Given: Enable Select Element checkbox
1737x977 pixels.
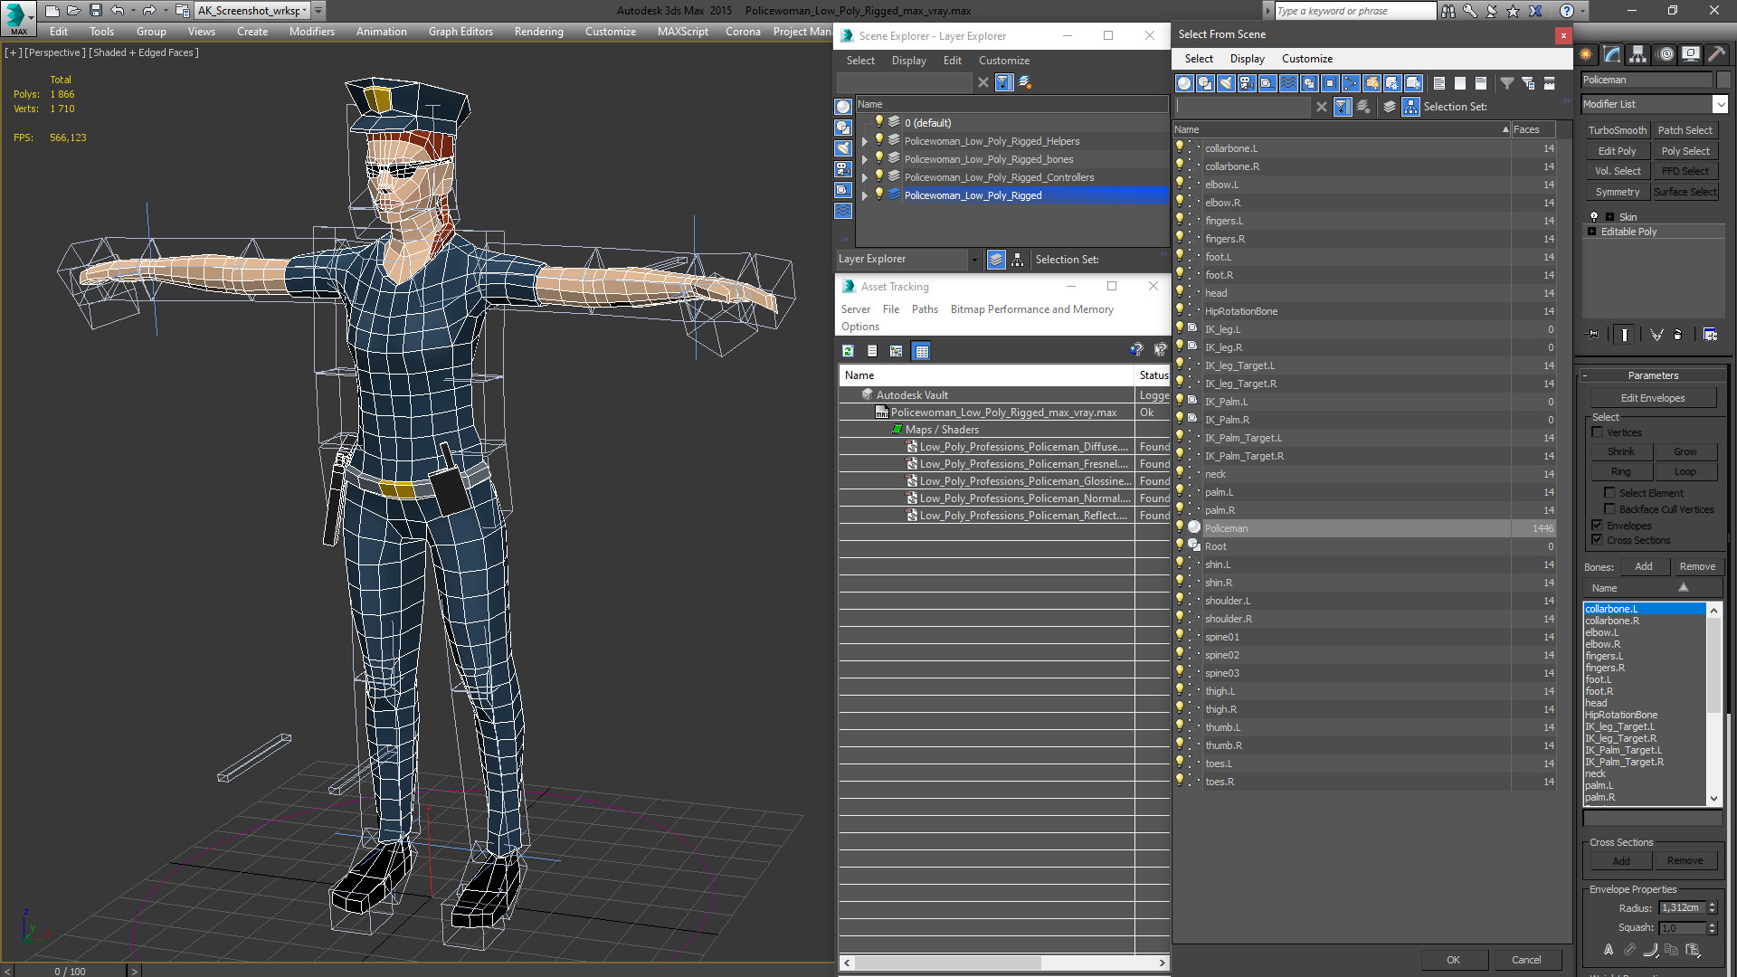Looking at the screenshot, I should pos(1609,493).
